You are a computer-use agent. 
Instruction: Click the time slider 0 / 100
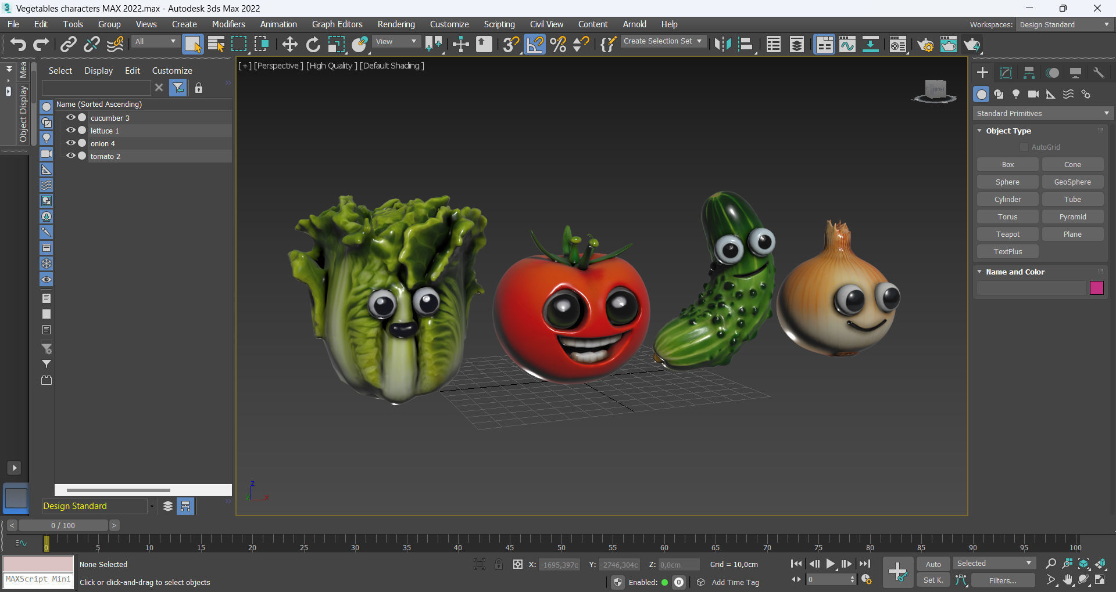pos(63,525)
